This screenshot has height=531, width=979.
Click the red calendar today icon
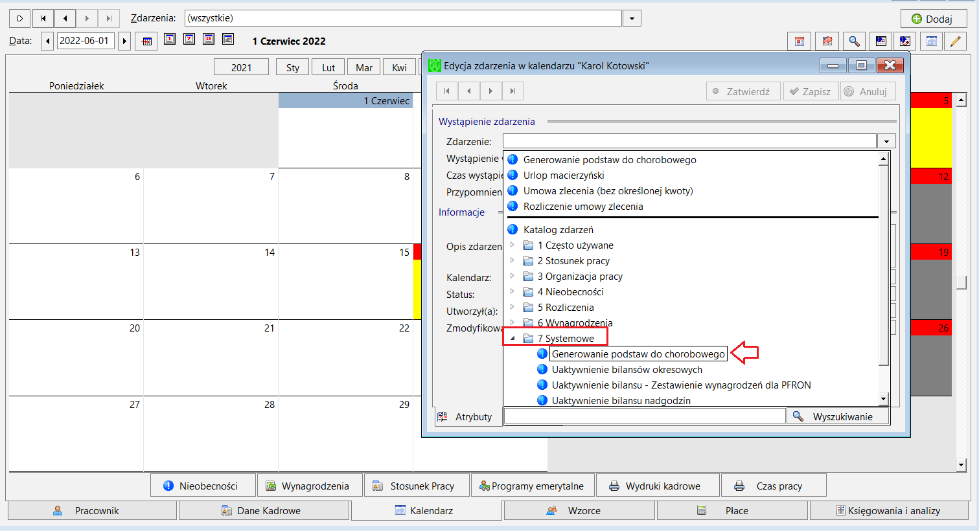(x=800, y=41)
